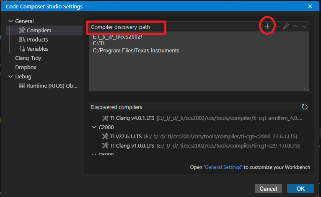Click the wrench icon beside TI Clang v1.0.0.LTS
The image size is (321, 197).
105,145
